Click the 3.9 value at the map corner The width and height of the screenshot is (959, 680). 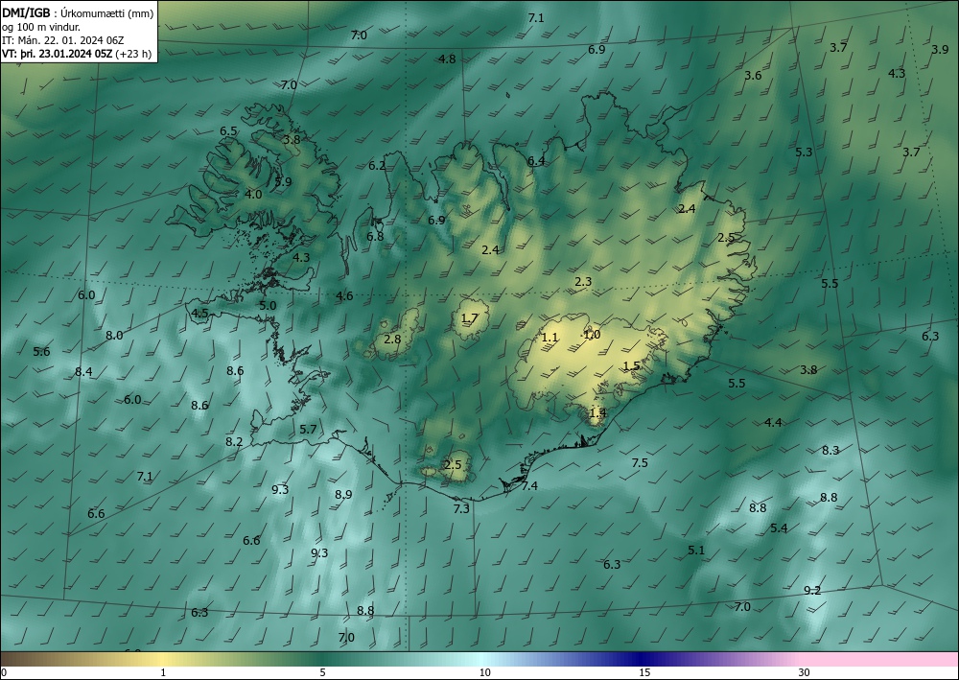(940, 50)
